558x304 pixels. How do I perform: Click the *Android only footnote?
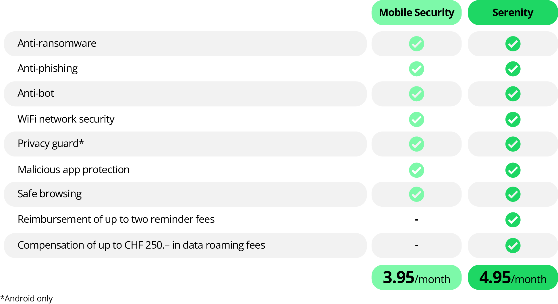(x=27, y=299)
